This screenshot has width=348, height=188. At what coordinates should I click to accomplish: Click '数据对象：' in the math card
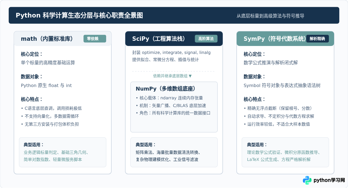[x=32, y=77]
